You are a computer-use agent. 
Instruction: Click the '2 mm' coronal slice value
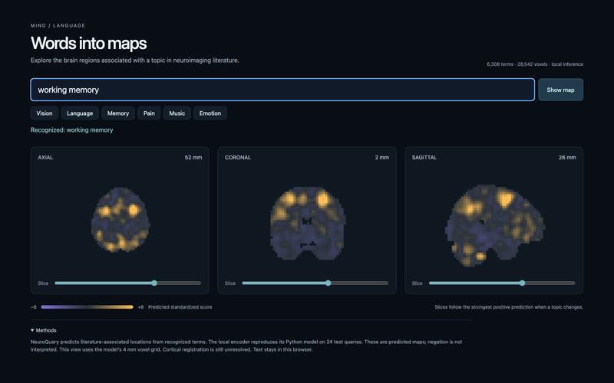point(381,158)
